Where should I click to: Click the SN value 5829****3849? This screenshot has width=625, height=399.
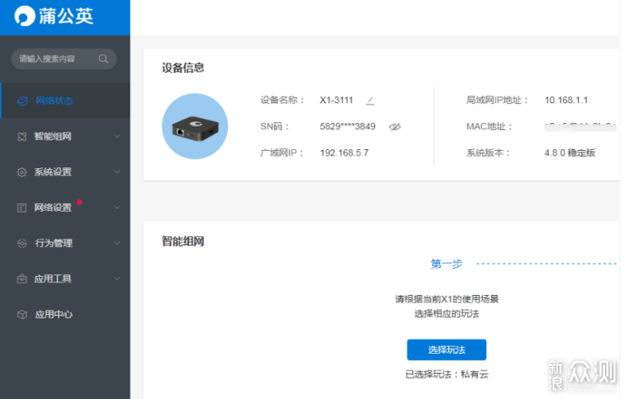[347, 127]
